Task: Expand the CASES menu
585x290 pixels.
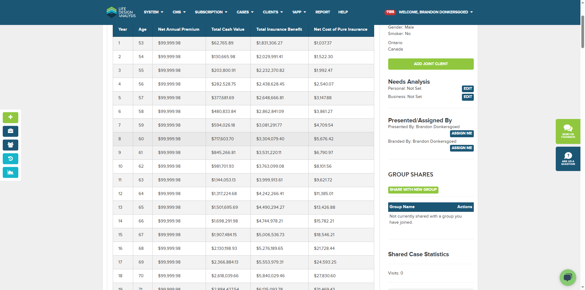Action: coord(245,12)
